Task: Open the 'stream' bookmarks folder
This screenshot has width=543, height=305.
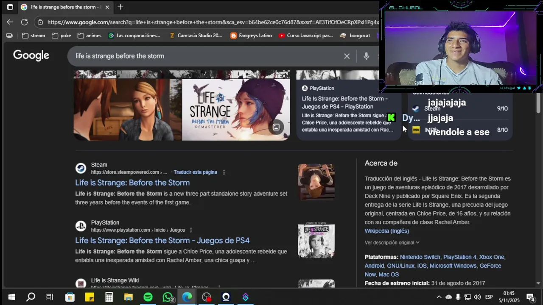Action: (33, 36)
